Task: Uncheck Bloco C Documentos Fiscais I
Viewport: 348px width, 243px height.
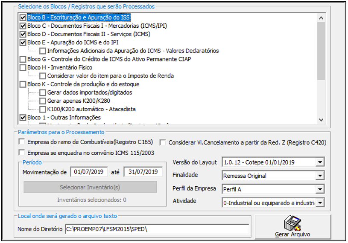Action: pos(23,26)
